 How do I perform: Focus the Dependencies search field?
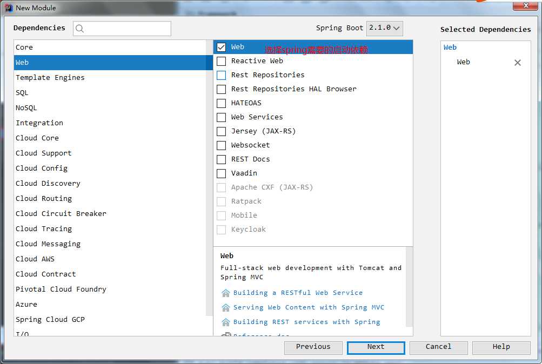[x=122, y=28]
